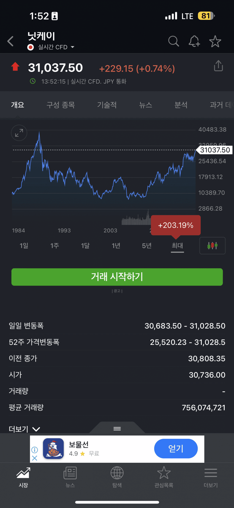
Task: Close the 보물선 ad banner
Action: pyautogui.click(x=35, y=458)
